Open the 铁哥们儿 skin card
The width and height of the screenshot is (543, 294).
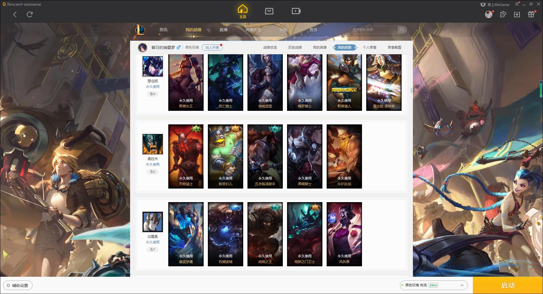pos(225,156)
